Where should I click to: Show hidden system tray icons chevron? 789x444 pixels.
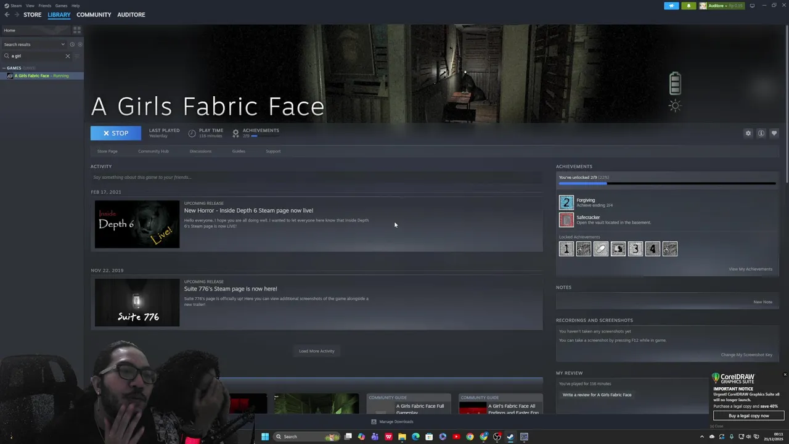(701, 437)
